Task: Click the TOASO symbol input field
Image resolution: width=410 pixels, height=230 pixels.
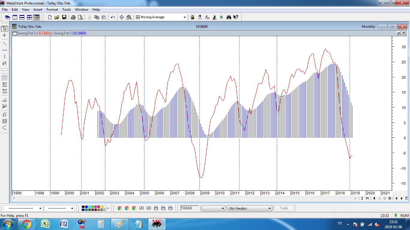Action: (189, 208)
